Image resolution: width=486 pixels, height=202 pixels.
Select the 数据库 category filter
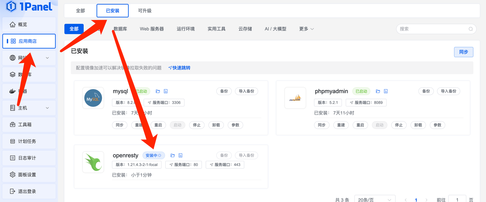click(x=120, y=29)
